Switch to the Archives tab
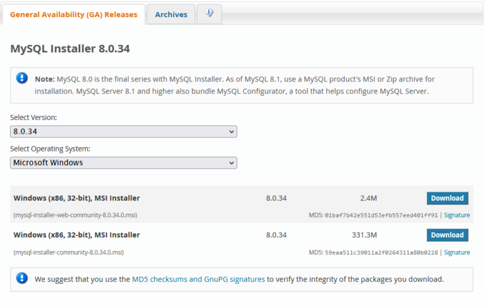Viewport: 485px width, 306px height. 171,15
